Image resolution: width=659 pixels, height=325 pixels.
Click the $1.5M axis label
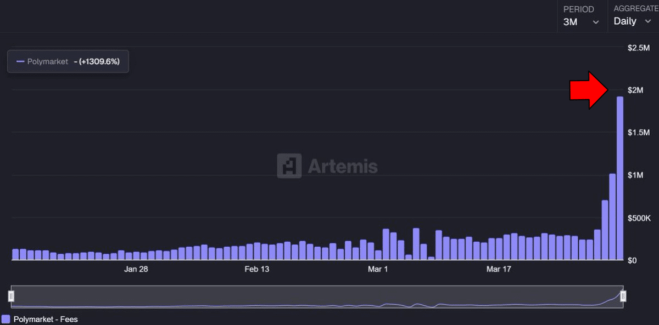coord(639,133)
